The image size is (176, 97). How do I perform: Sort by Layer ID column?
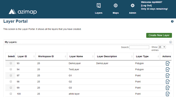click(25, 57)
